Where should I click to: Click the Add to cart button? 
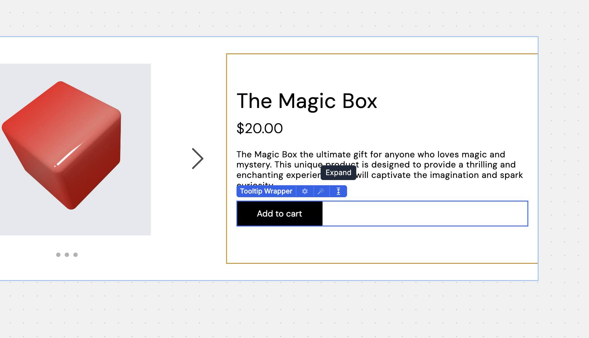[x=279, y=214]
